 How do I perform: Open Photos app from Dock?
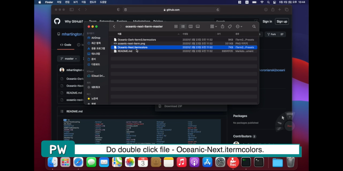click(x=130, y=162)
